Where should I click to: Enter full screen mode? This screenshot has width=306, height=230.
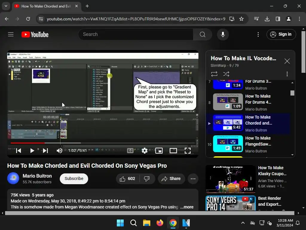click(188, 151)
